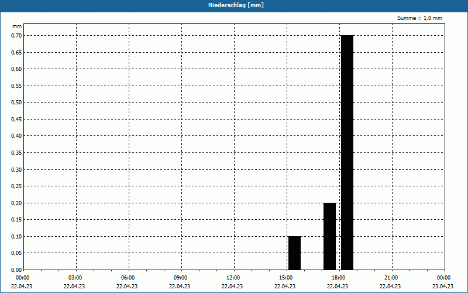Viewport: 468px width, 293px height.
Task: Click the 0,35 y-axis value label
Action: click(16, 152)
